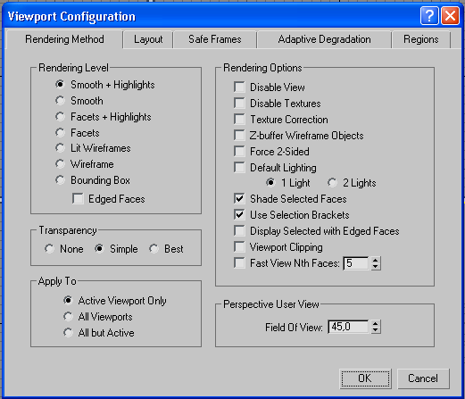This screenshot has height=399, width=465.
Task: Open the Regions tab
Action: point(421,39)
